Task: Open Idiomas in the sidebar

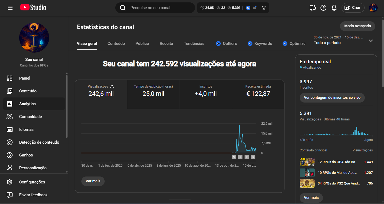Action: tap(34, 130)
